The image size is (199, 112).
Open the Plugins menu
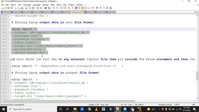71,5
